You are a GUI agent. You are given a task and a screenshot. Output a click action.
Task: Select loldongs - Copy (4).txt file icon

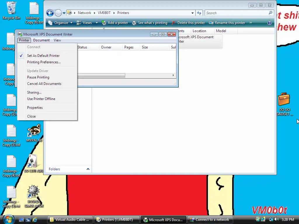(x=11, y=166)
